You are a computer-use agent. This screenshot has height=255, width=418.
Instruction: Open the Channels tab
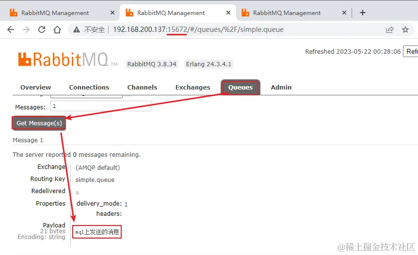[x=142, y=87]
